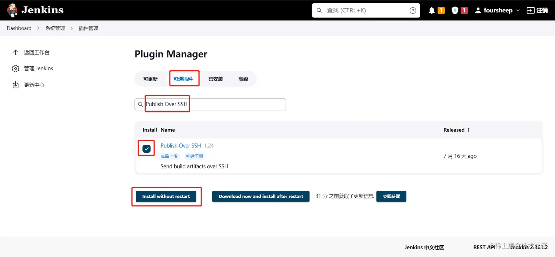Click the 立即获取 button
This screenshot has width=555, height=257.
[x=391, y=196]
